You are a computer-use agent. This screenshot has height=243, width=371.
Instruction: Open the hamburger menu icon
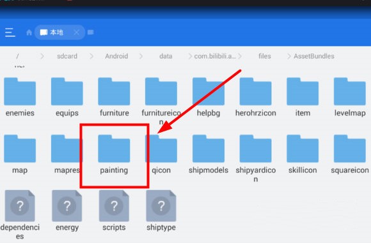pos(10,33)
